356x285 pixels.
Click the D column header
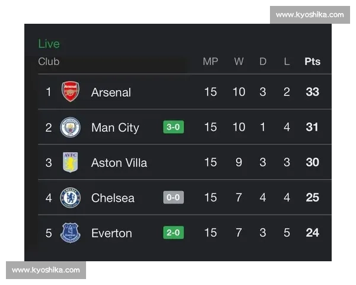tap(263, 62)
